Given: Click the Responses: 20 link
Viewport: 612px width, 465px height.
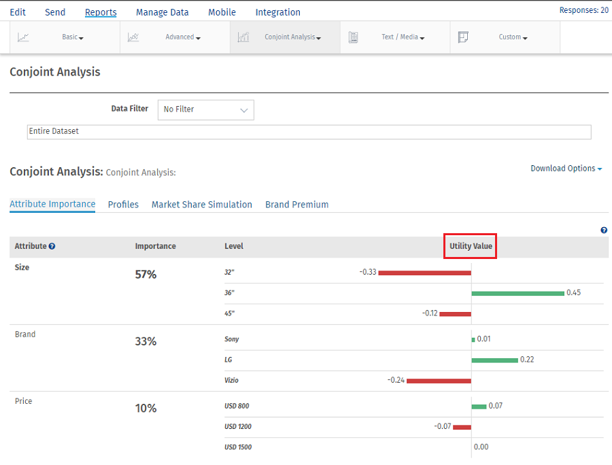Looking at the screenshot, I should click(x=583, y=10).
